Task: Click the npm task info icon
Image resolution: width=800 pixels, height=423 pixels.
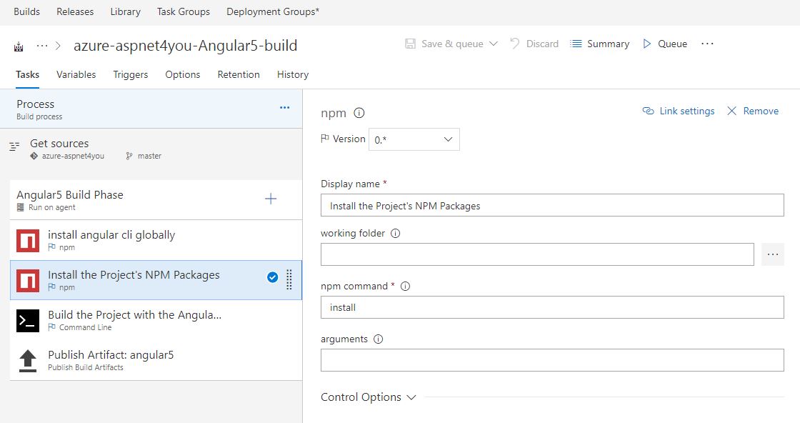Action: [x=359, y=114]
